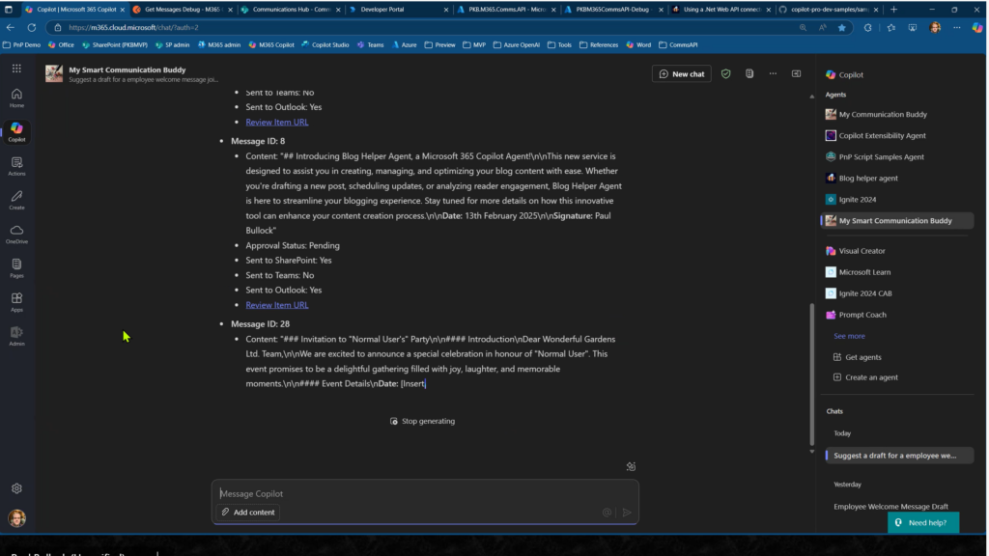Open Employee Welcome Message Draft chat
Screen dimensions: 989x556
tap(890, 507)
